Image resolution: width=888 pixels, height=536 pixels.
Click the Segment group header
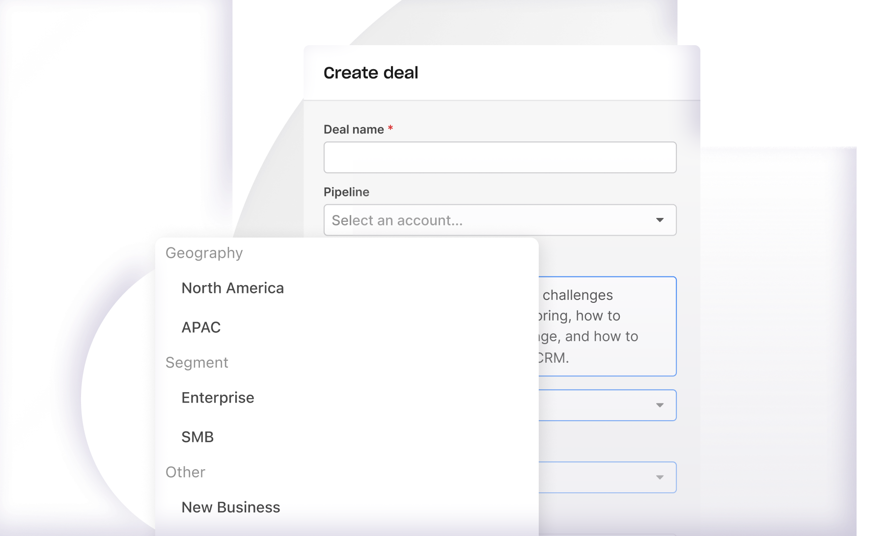(x=196, y=362)
